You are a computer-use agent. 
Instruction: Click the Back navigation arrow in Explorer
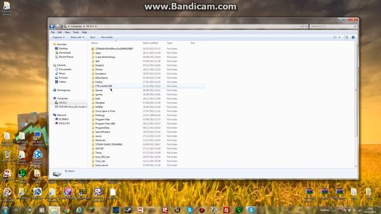point(52,26)
